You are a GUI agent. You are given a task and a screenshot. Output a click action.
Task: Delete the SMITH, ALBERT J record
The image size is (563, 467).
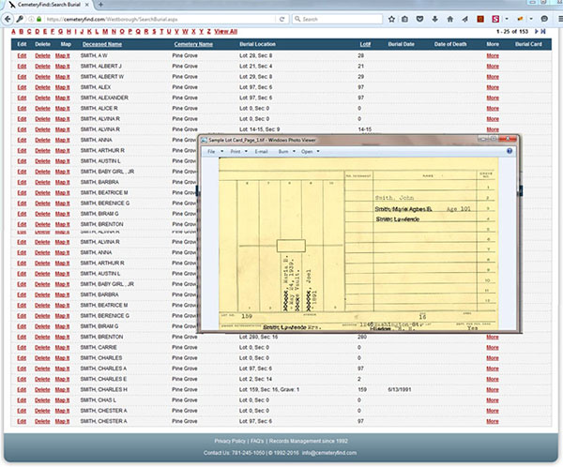(43, 66)
